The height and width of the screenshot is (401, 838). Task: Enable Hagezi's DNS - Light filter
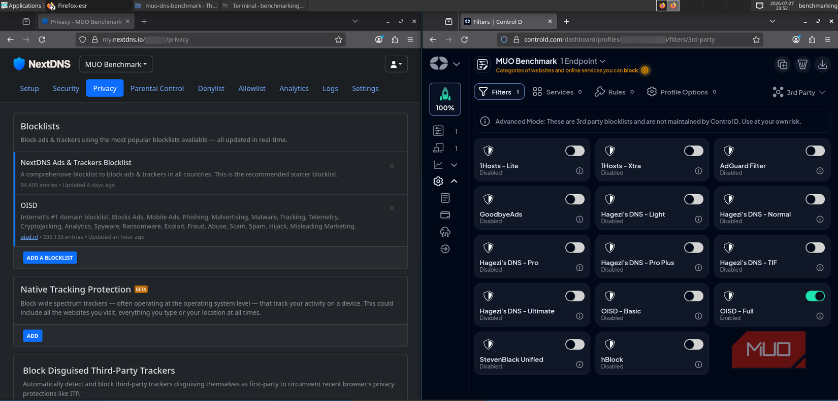[694, 199]
